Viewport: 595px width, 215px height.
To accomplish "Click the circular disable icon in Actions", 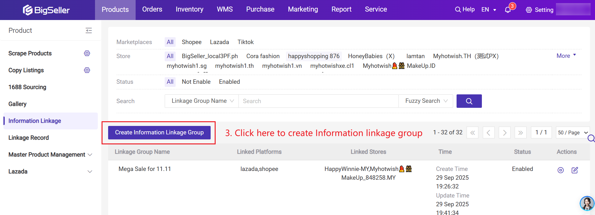I will click(x=560, y=170).
